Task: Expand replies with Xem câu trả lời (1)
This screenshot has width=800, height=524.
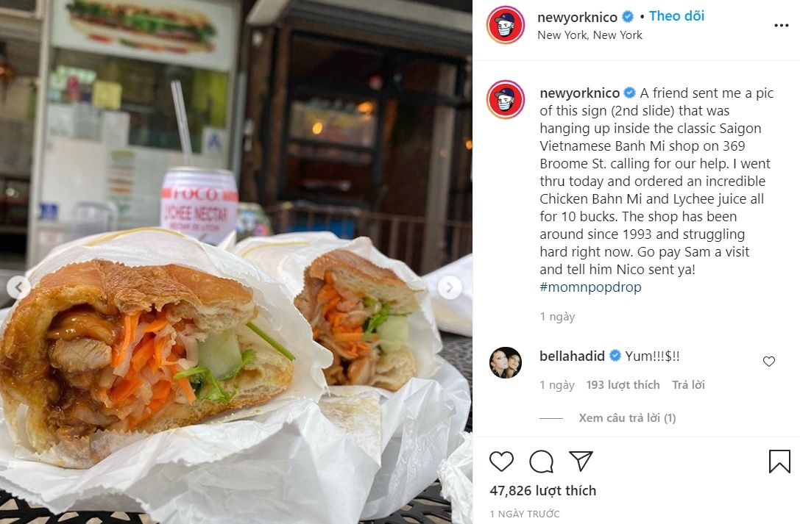Action: tap(627, 418)
